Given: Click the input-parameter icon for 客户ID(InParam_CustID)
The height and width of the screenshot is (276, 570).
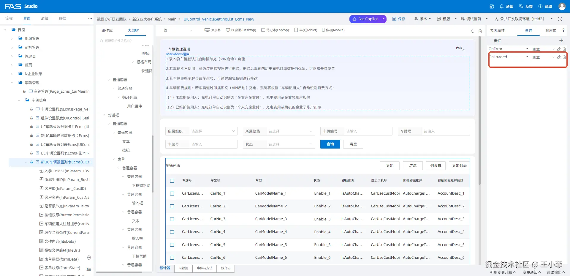Looking at the screenshot, I should [x=42, y=188].
